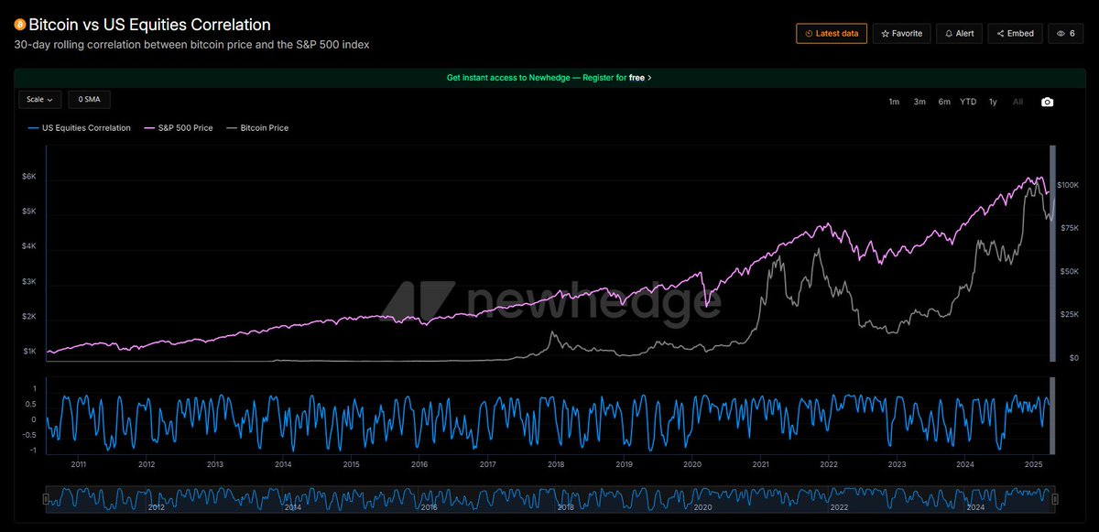
Task: Switch to the YTD time range
Action: pos(968,102)
